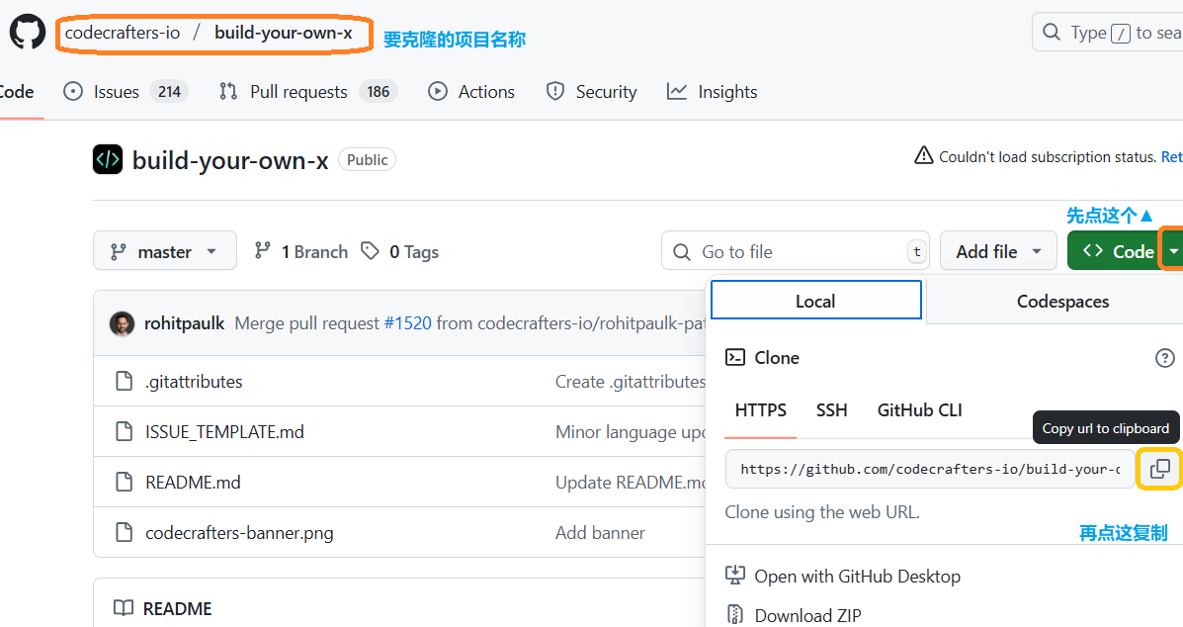Click the Insights graph icon
The height and width of the screenshot is (627, 1183).
(x=677, y=92)
